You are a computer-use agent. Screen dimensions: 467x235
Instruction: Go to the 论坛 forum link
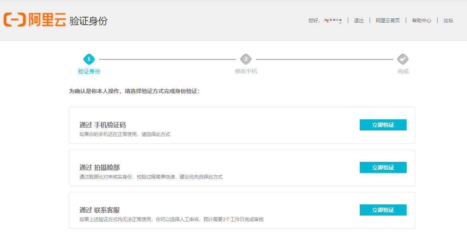(448, 21)
